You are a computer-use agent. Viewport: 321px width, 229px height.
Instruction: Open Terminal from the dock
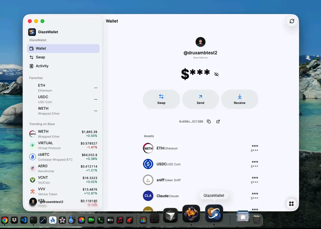pyautogui.click(x=33, y=220)
